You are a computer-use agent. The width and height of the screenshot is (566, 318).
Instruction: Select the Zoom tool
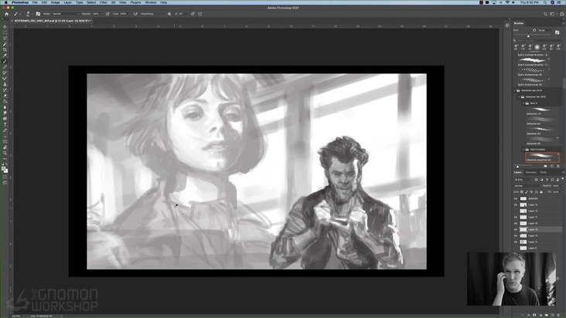click(5, 153)
